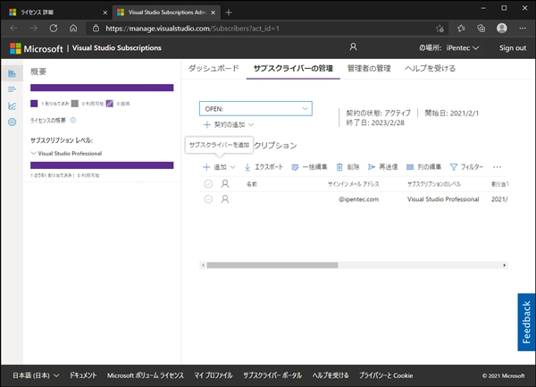
Task: Click the 再送信 resend button
Action: coord(382,167)
